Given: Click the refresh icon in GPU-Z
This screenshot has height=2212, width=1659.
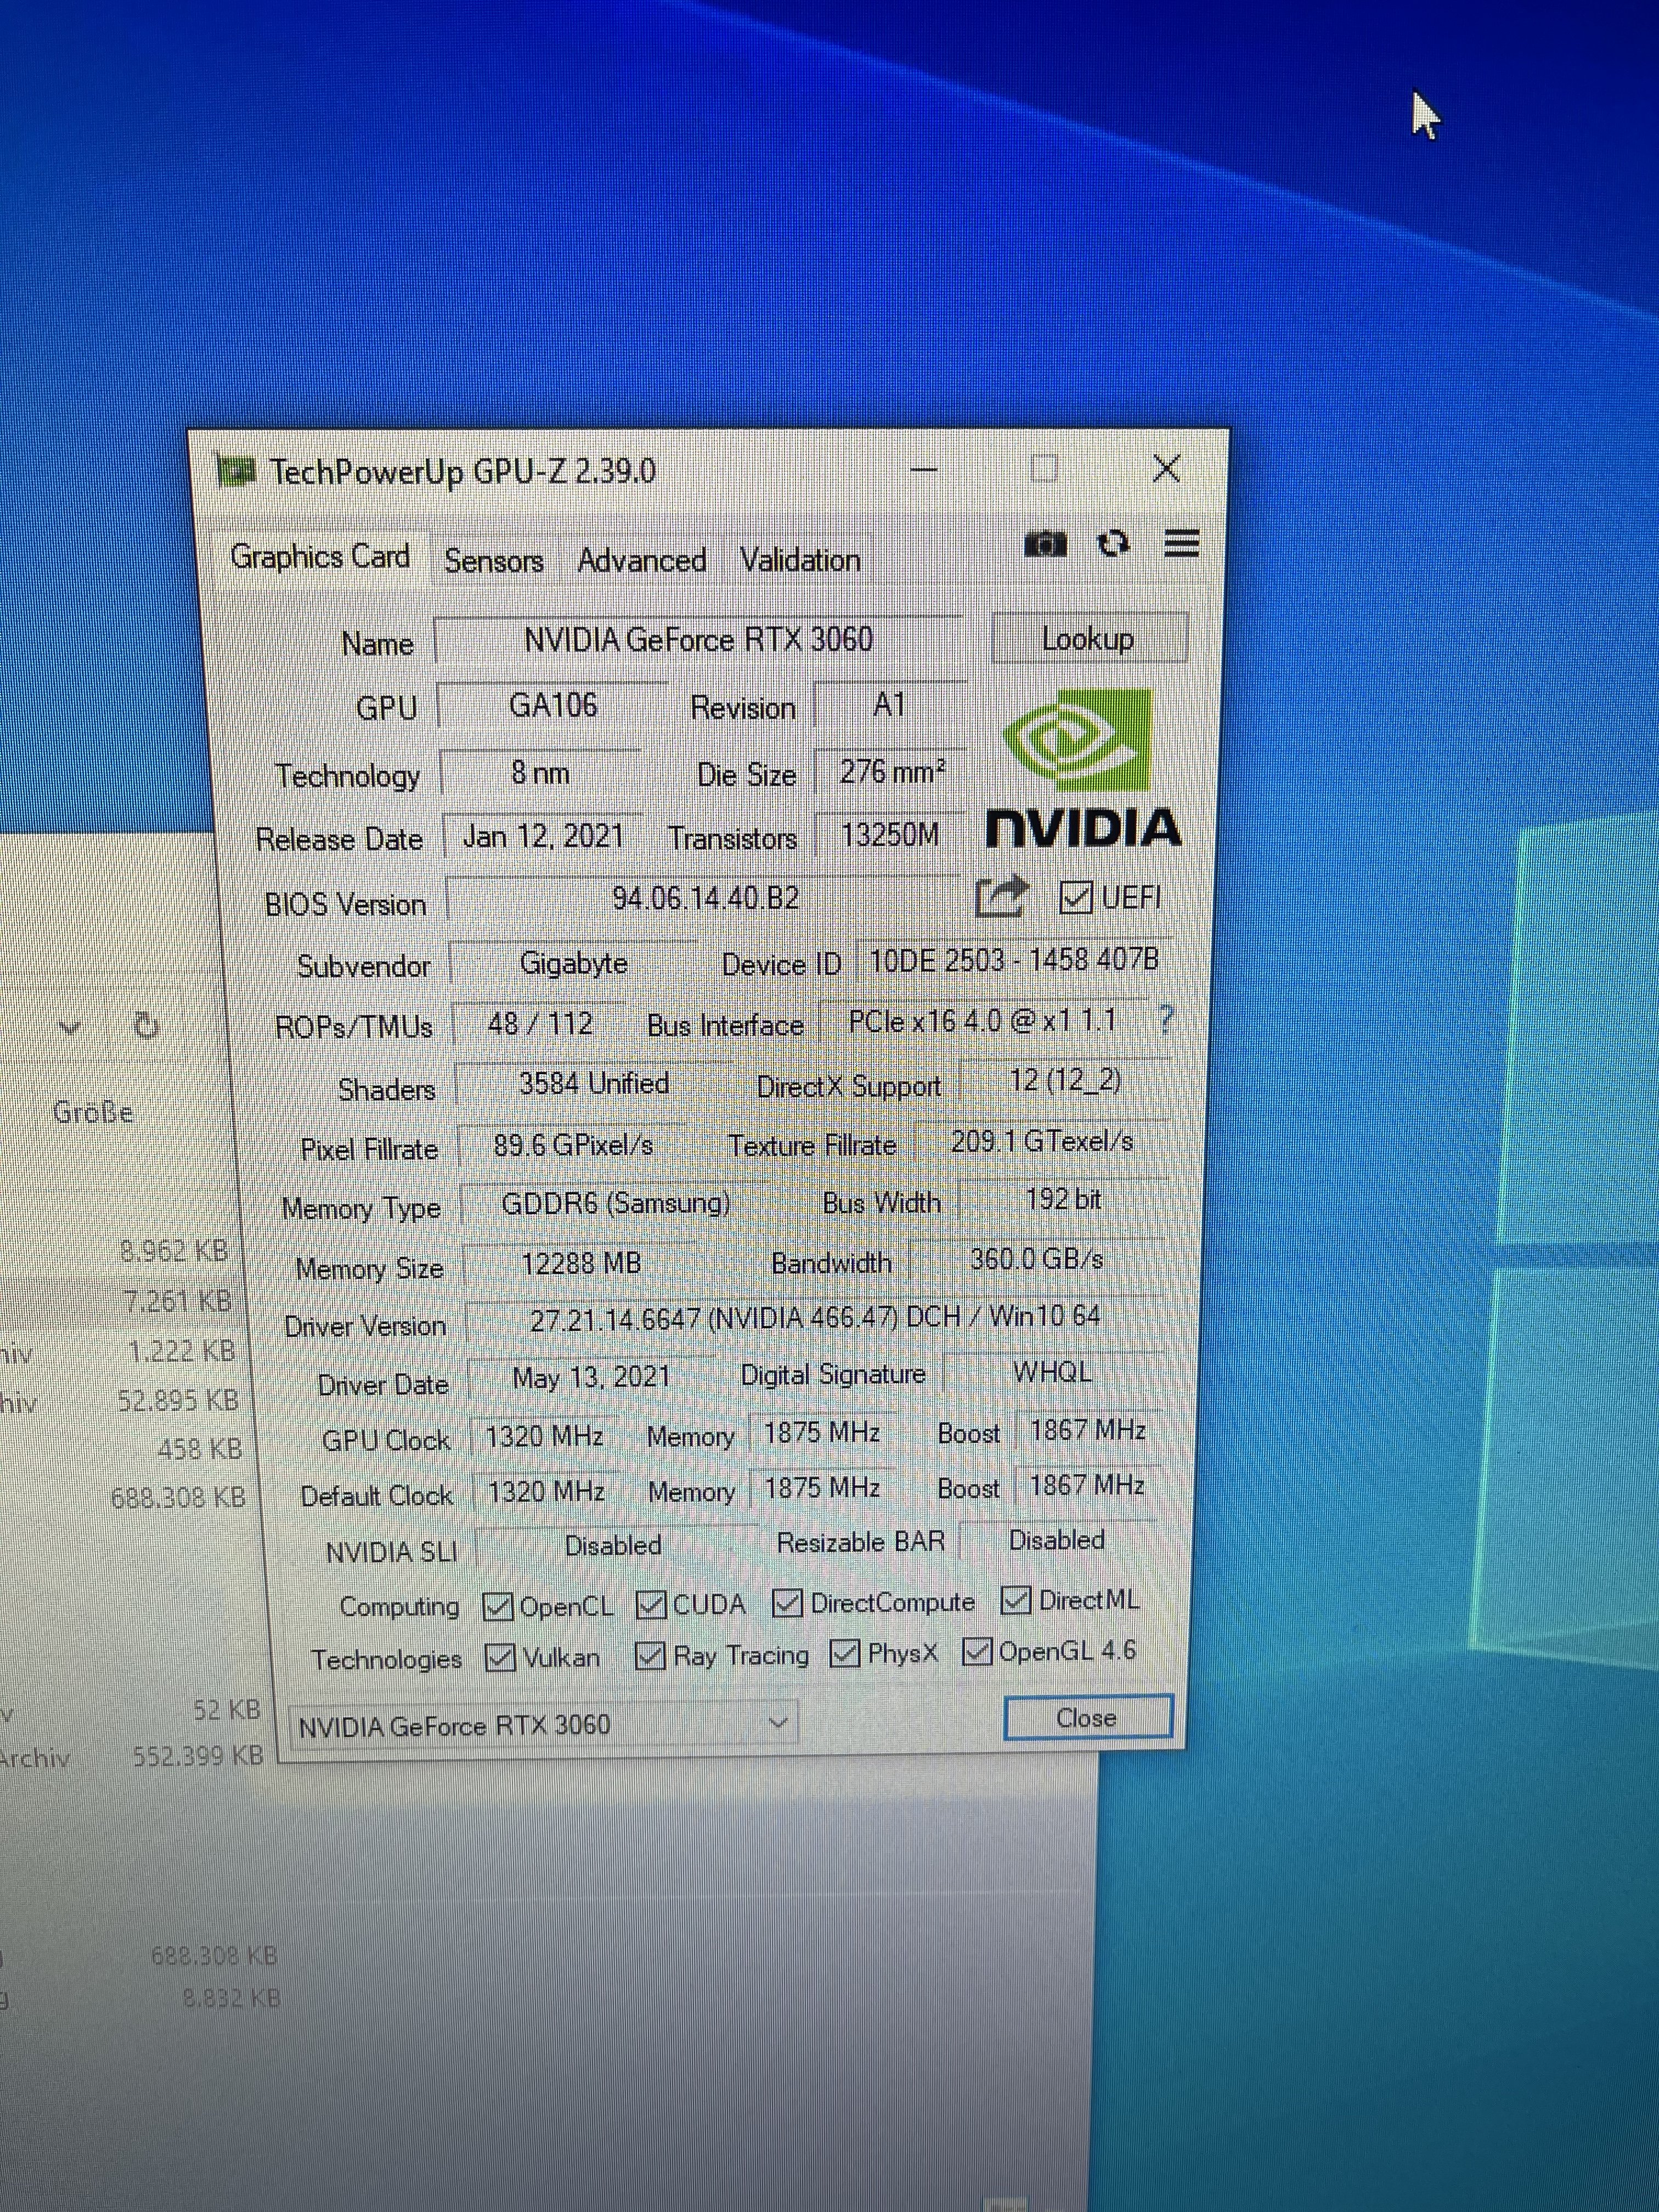Looking at the screenshot, I should pos(1113,544).
